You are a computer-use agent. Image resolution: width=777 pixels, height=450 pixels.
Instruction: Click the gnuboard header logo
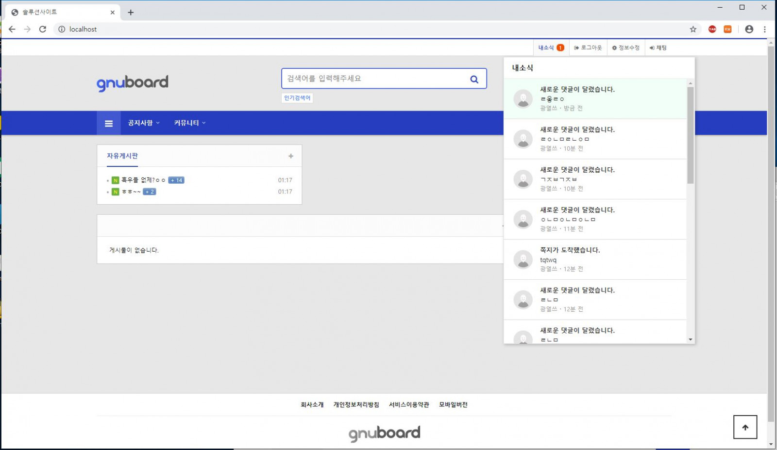[x=133, y=83]
